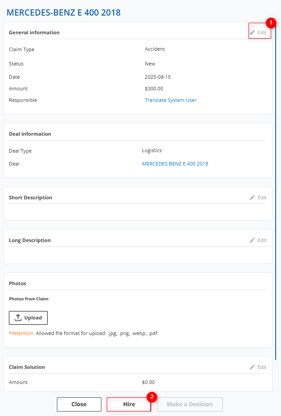
Task: Click the Responsible label
Action: [23, 100]
